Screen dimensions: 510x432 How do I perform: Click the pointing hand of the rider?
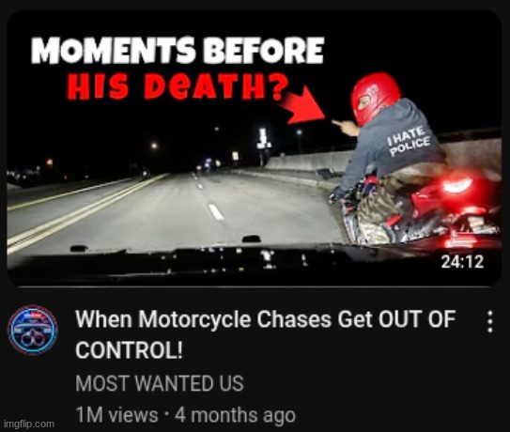click(x=346, y=126)
